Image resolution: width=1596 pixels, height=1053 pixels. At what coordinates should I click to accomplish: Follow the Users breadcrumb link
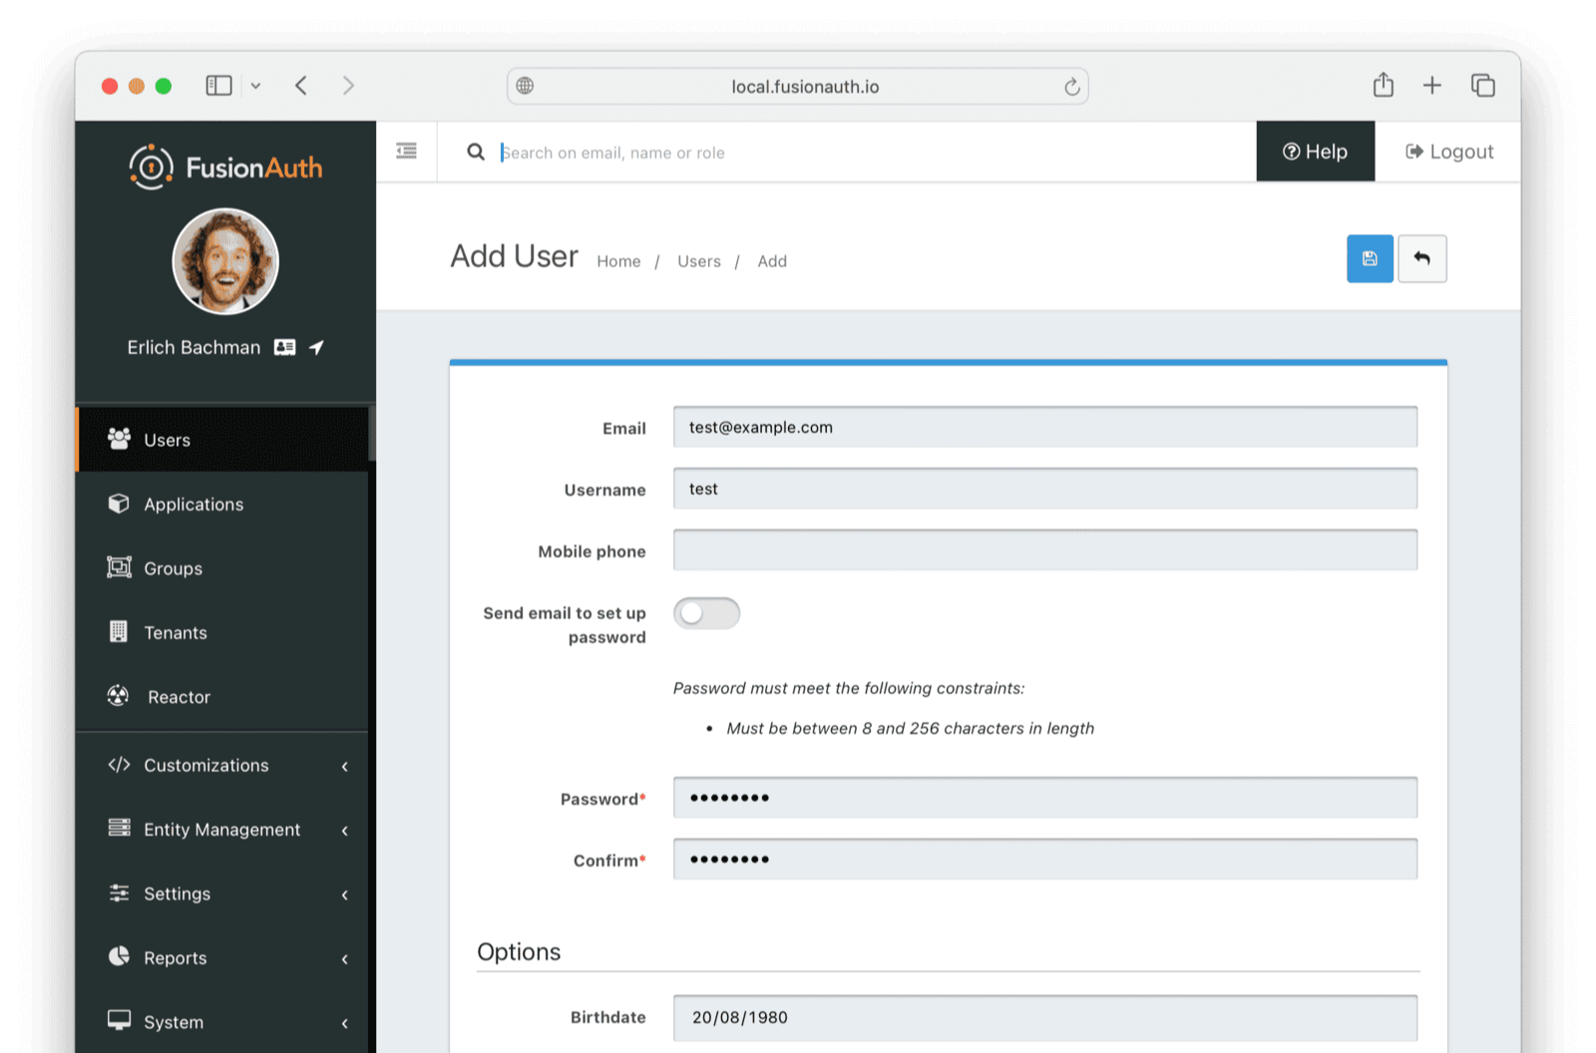click(x=698, y=261)
